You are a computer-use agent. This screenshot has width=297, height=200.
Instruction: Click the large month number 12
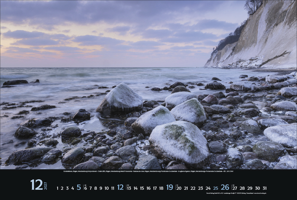[36, 185]
